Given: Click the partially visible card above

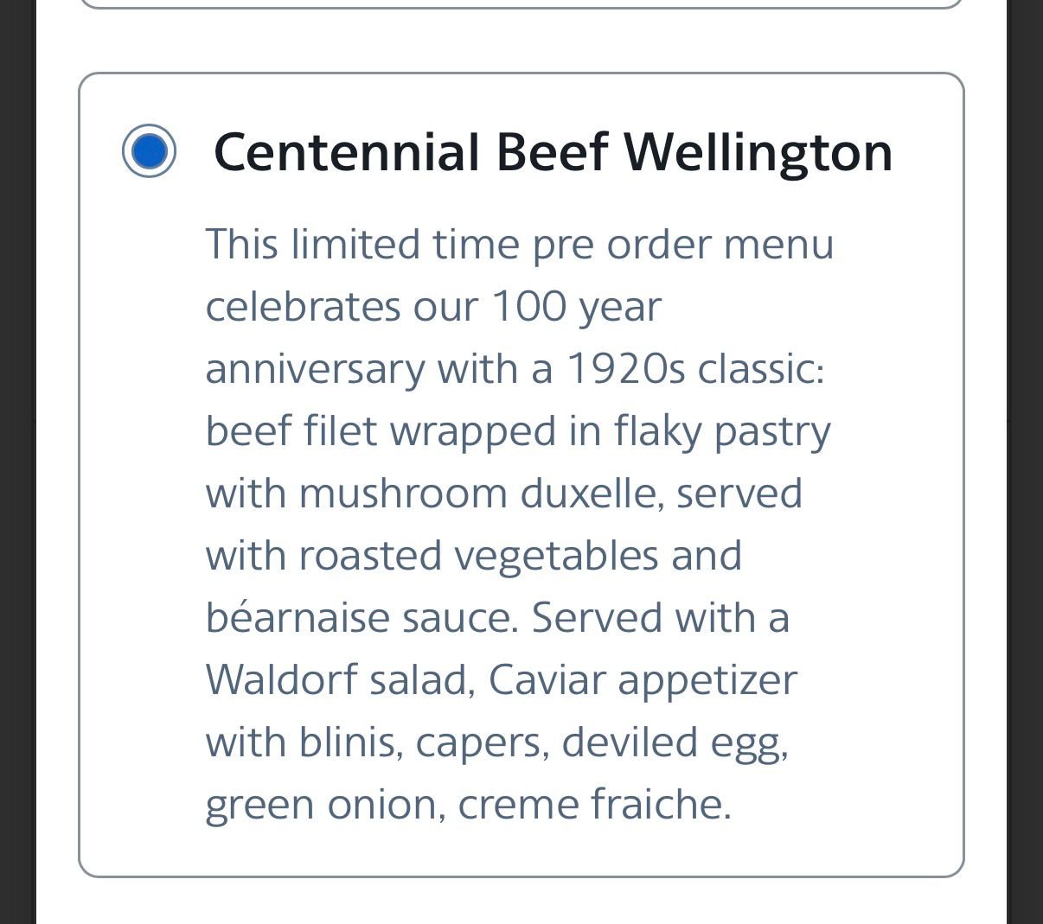Looking at the screenshot, I should coord(521,3).
